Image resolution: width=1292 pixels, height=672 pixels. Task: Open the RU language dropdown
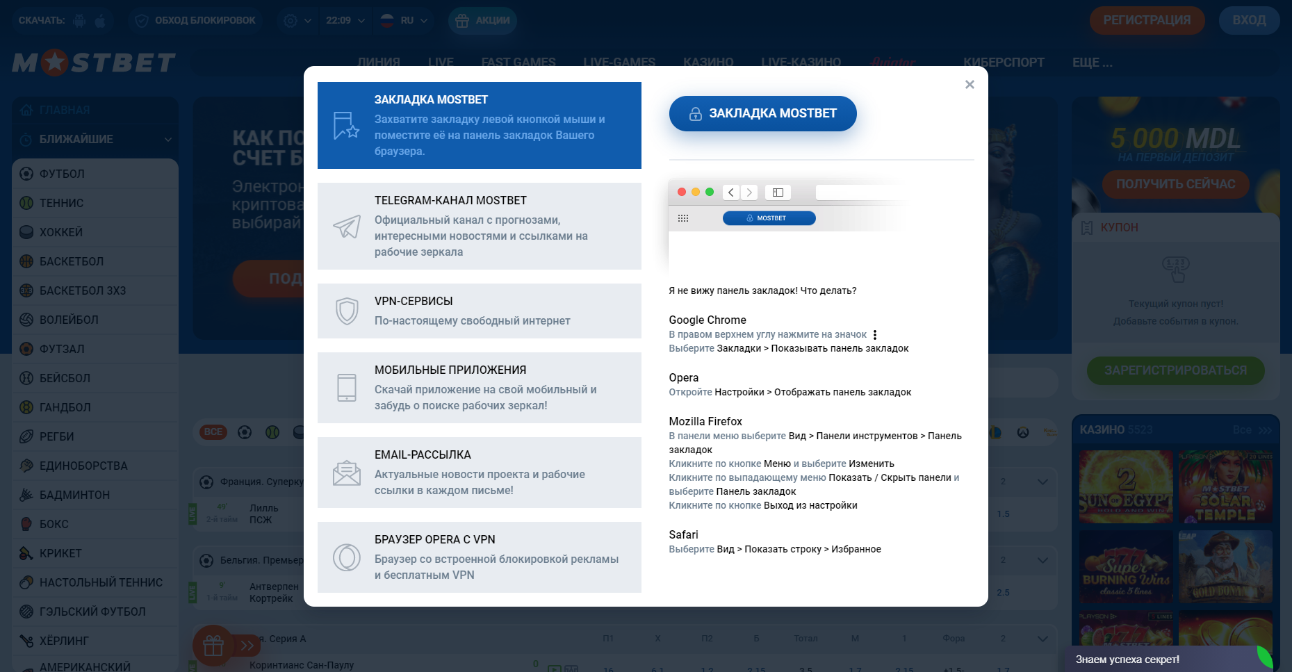tap(404, 21)
